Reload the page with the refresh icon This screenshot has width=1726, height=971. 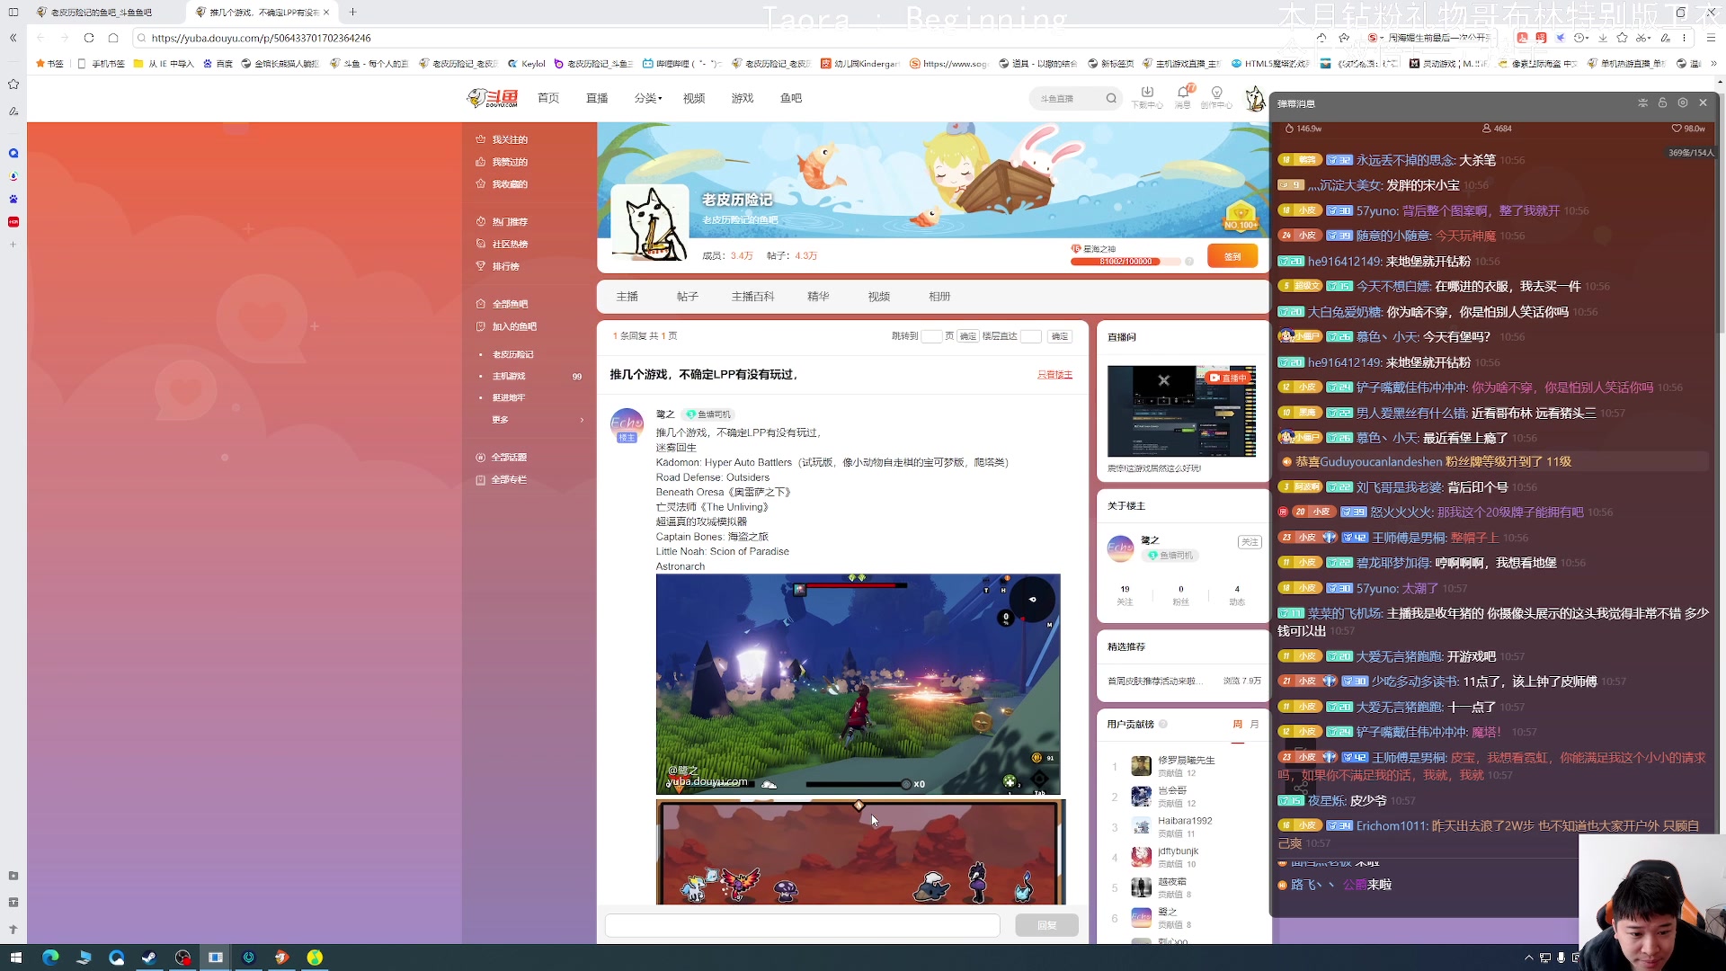click(x=88, y=38)
